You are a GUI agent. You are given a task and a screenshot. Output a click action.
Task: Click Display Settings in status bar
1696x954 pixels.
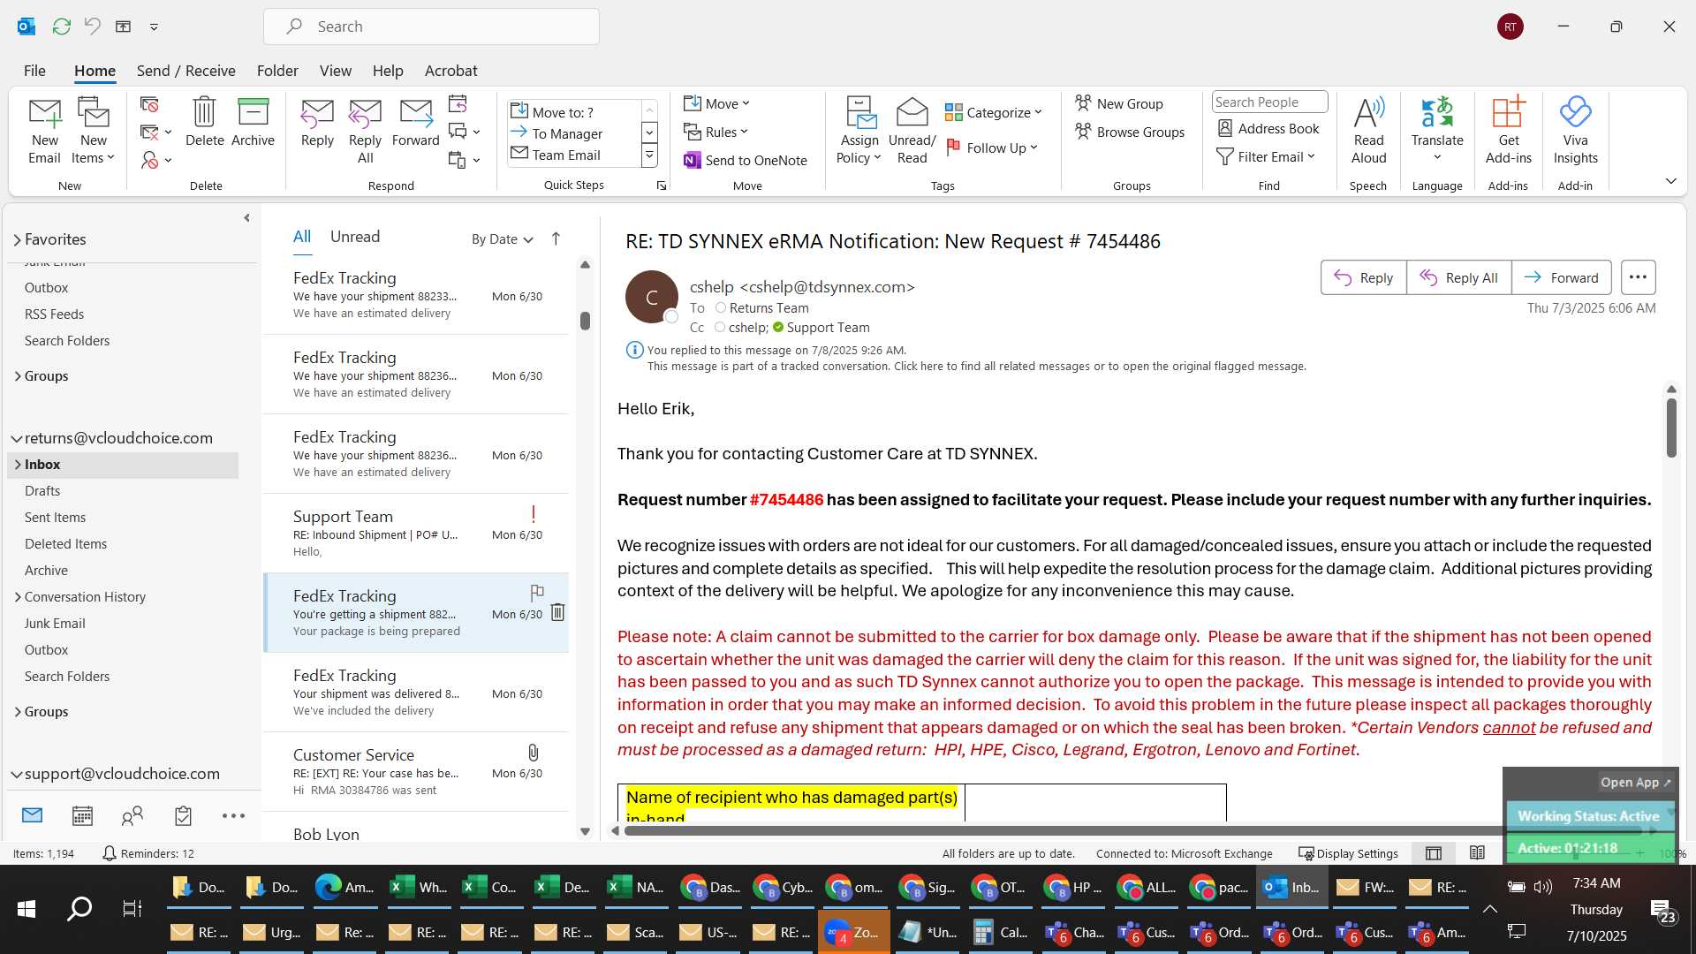pyautogui.click(x=1348, y=853)
